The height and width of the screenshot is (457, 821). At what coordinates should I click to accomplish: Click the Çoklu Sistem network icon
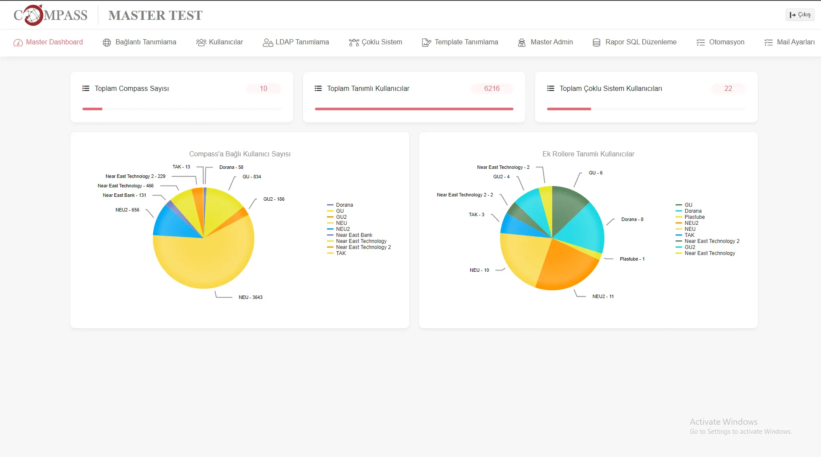pos(354,42)
